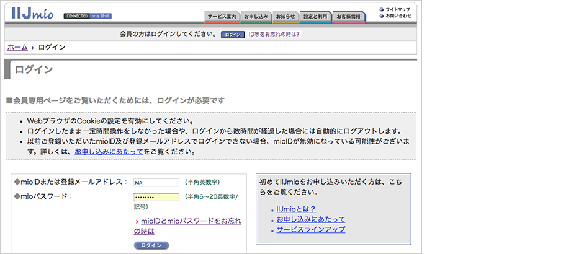571x254 pixels.
Task: Open the IIJmioとは? link
Action: [296, 209]
